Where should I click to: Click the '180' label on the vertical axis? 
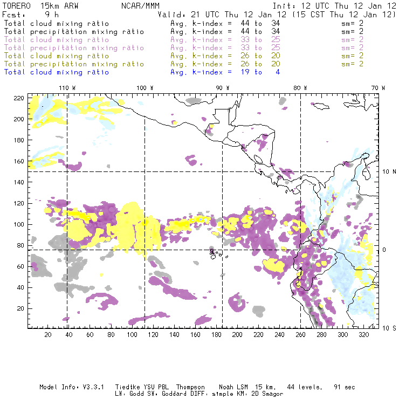coord(19,140)
